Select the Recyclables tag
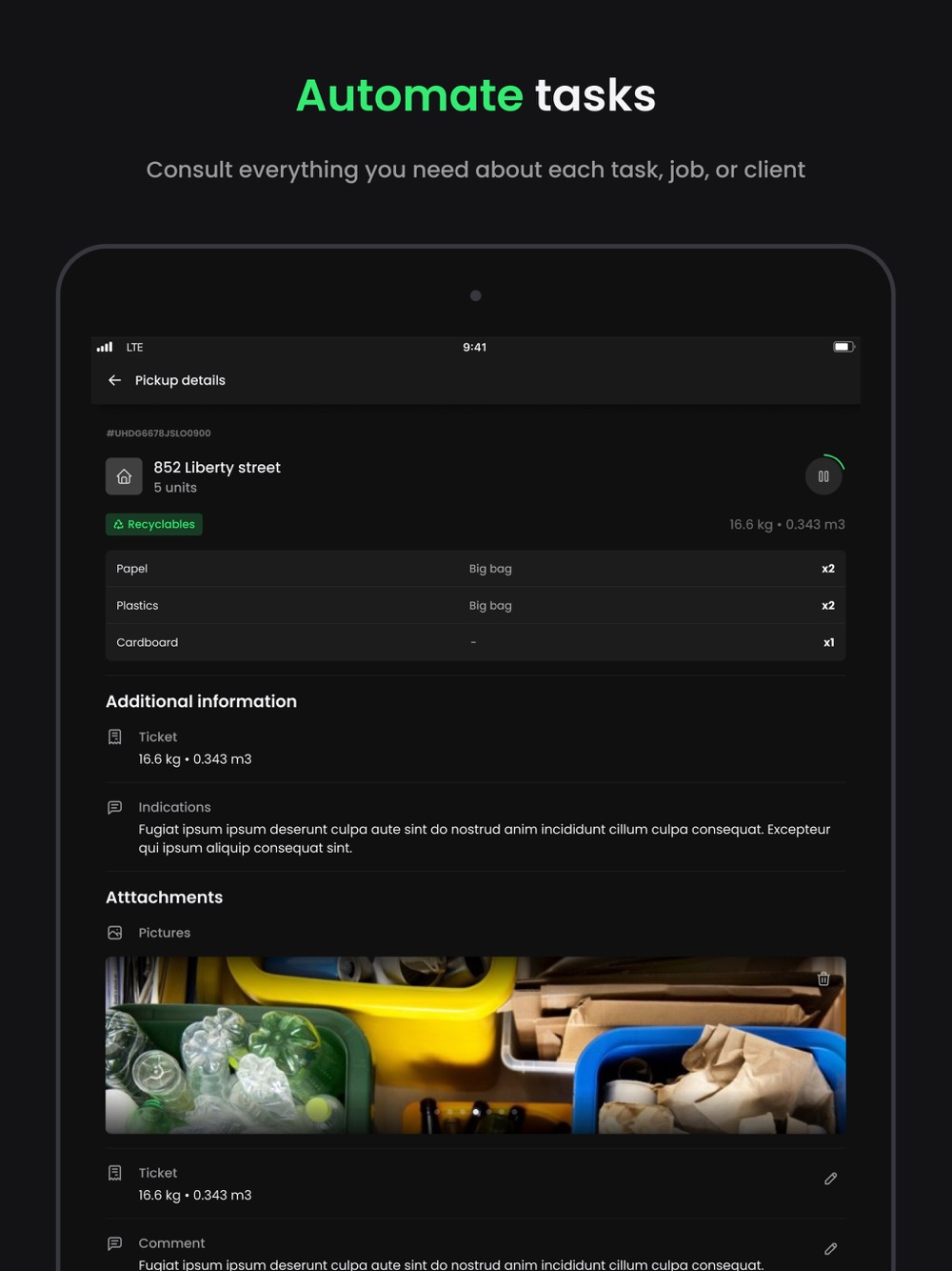Viewport: 952px width, 1271px height. [x=154, y=524]
